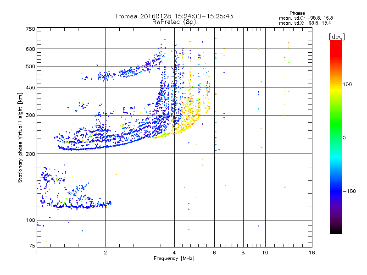Click the 'Stationary phase Virtual Height [km]' axis title
The height and width of the screenshot is (275, 367).
coord(20,138)
